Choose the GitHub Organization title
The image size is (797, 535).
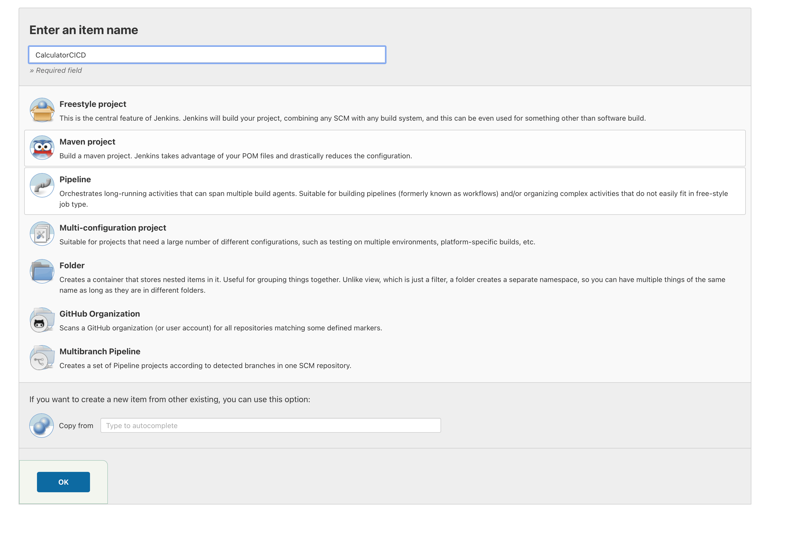click(x=99, y=314)
